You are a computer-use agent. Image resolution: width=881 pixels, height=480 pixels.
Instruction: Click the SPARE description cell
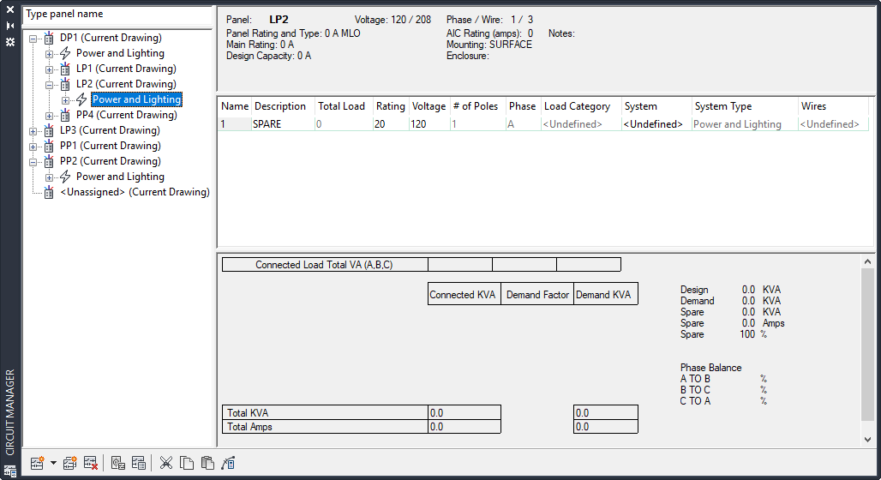click(283, 124)
